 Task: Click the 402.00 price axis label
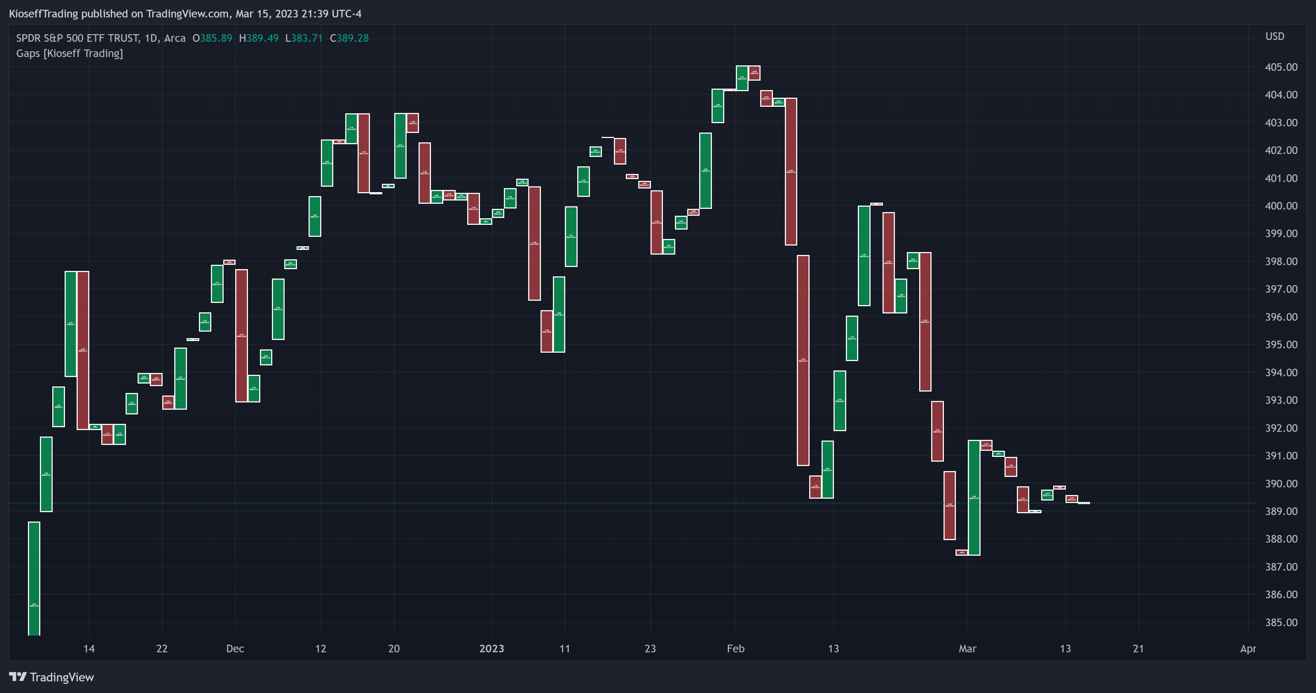(x=1281, y=150)
